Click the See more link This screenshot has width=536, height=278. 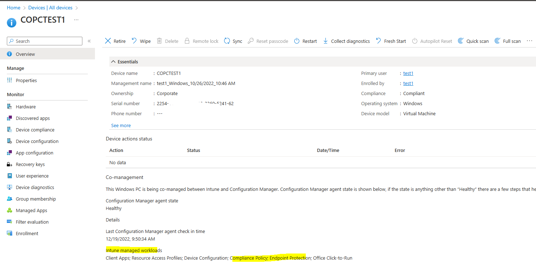tap(121, 125)
